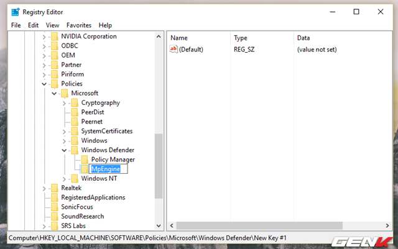Click the SoundResearch folder icon

click(x=55, y=216)
